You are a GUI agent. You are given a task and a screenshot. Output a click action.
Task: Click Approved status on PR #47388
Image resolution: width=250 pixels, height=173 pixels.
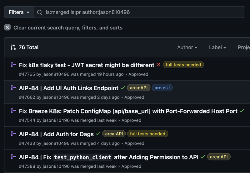[x=131, y=166]
